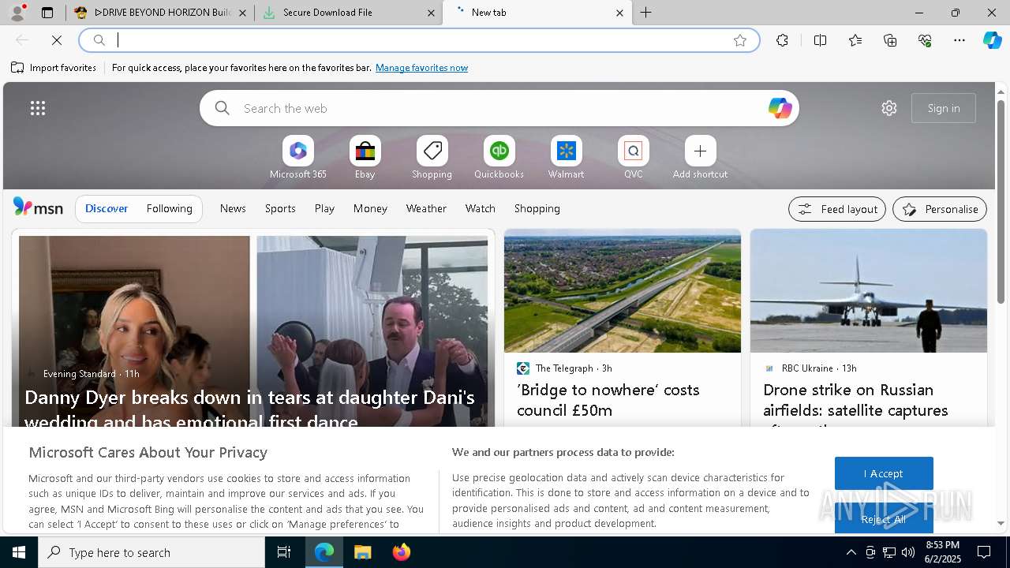Accept cookies with I Accept button
This screenshot has height=568, width=1010.
tap(884, 473)
